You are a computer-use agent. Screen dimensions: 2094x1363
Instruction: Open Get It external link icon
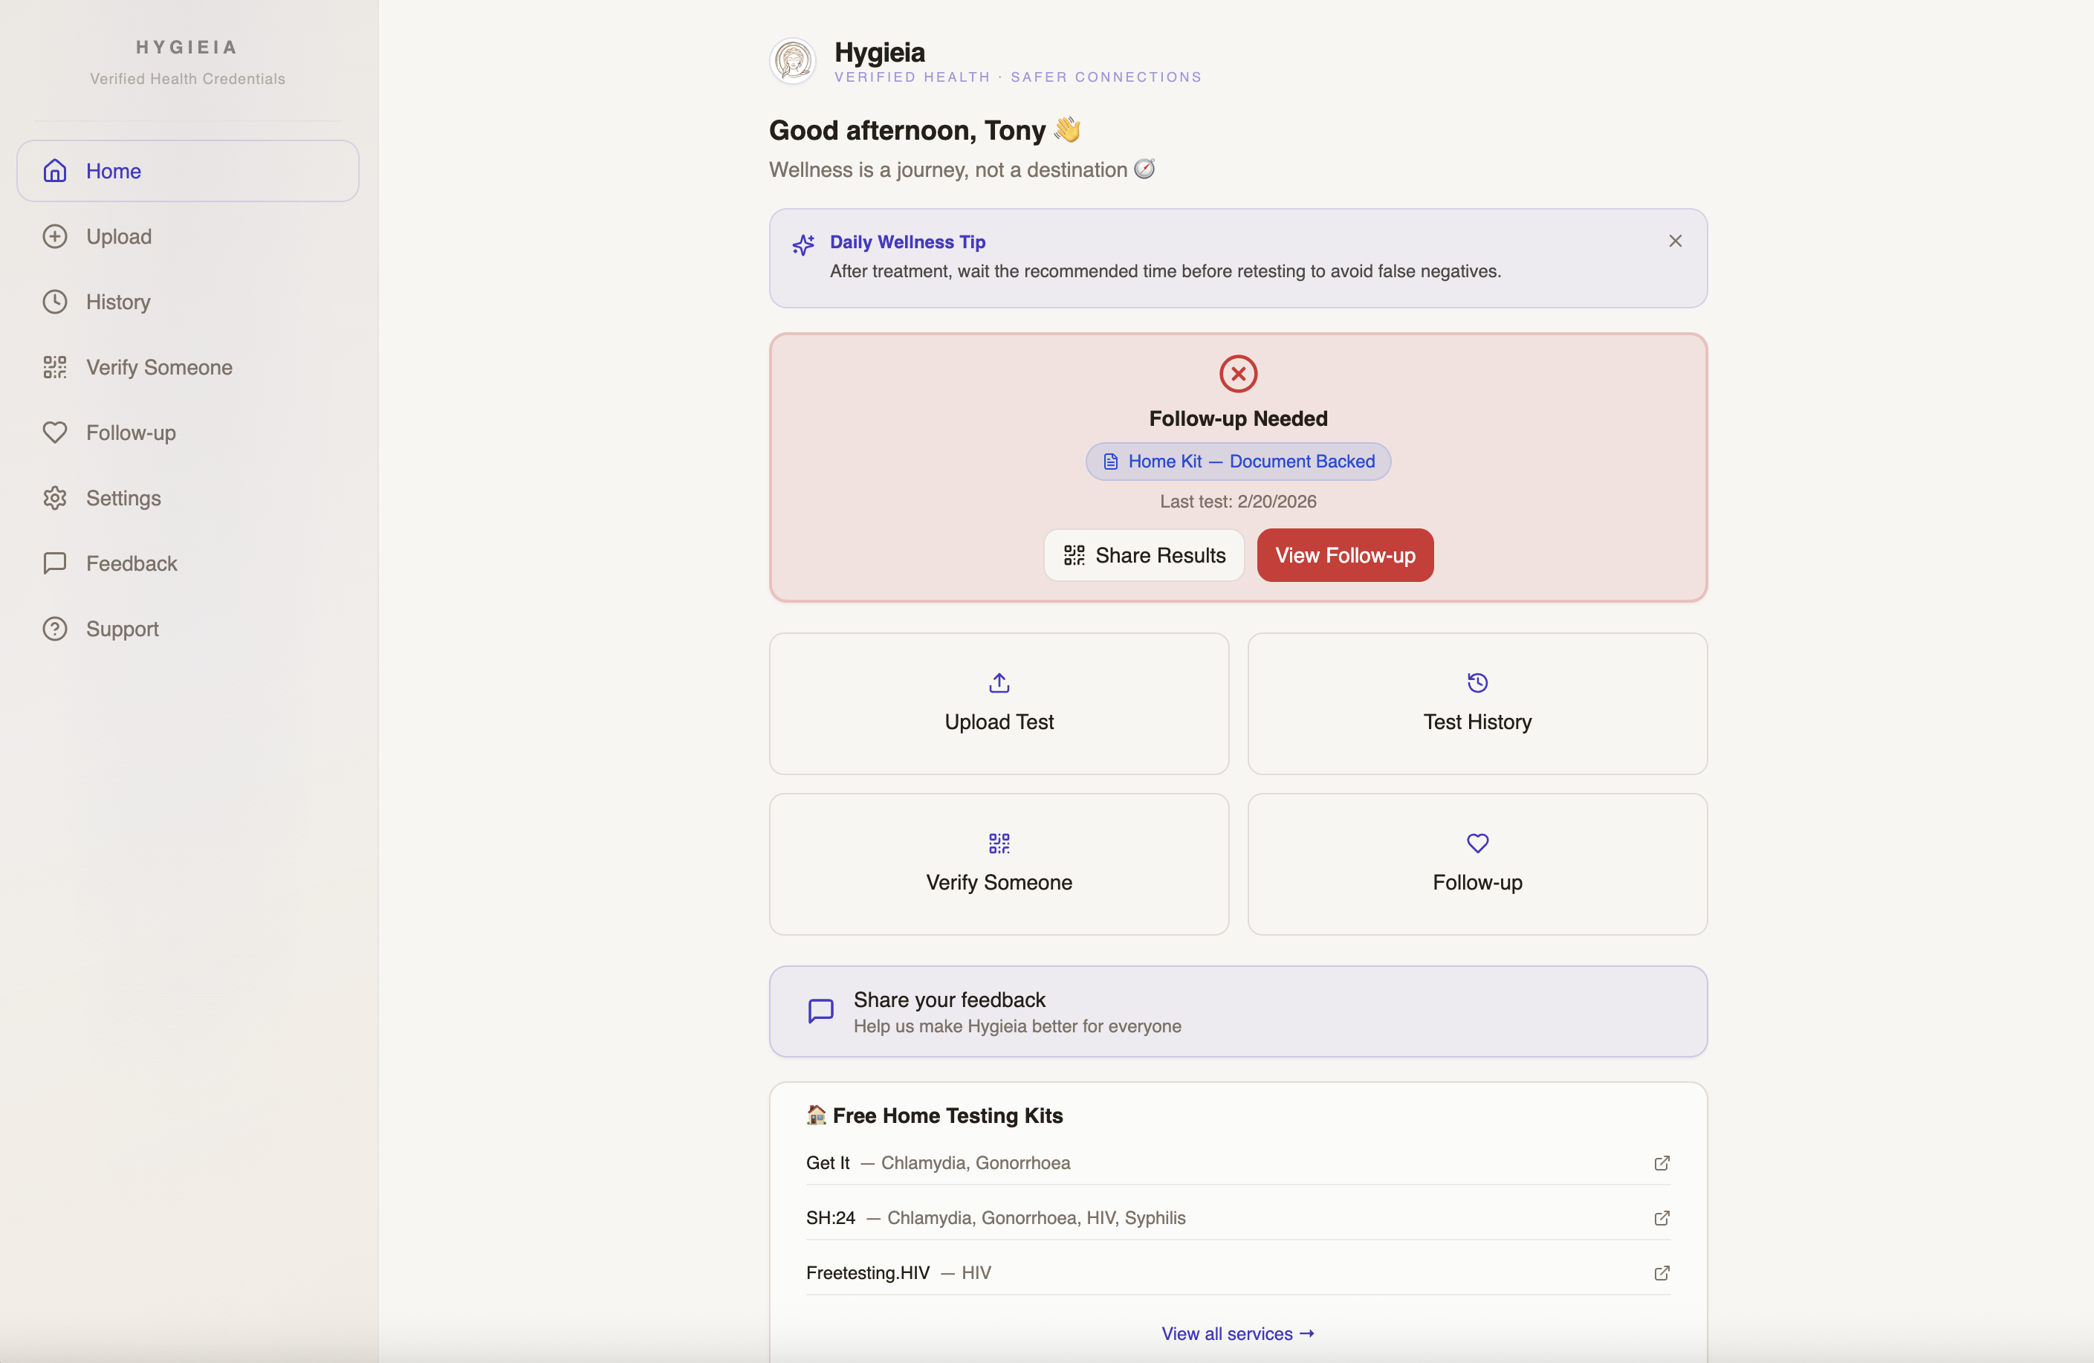(x=1661, y=1162)
